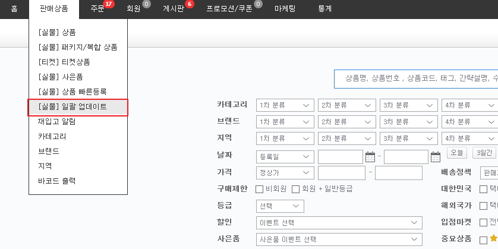498x249 pixels.
Task: Check the 대한민국 row checkbox
Action: click(483, 190)
